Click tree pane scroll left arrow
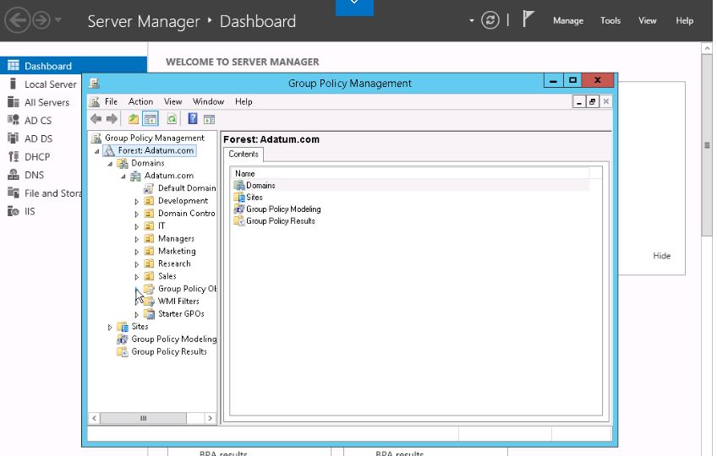The image size is (717, 456). tap(94, 418)
